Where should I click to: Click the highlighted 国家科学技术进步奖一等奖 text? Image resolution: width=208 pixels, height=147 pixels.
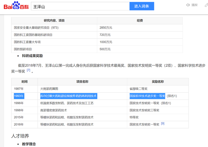(147, 96)
